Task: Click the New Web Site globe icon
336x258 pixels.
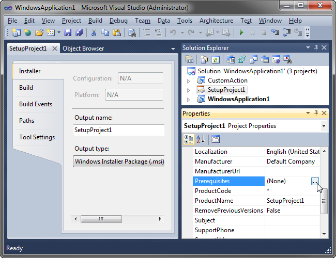Action: click(27, 33)
